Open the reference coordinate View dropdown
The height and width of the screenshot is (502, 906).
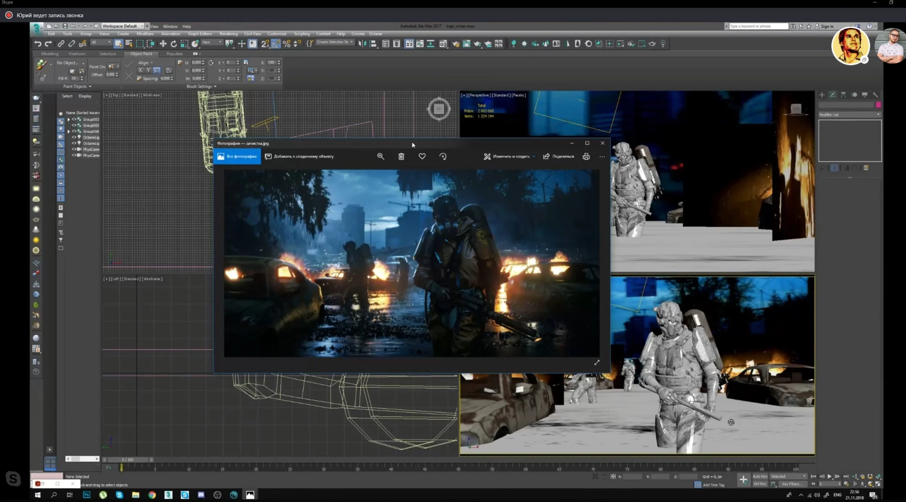(212, 42)
